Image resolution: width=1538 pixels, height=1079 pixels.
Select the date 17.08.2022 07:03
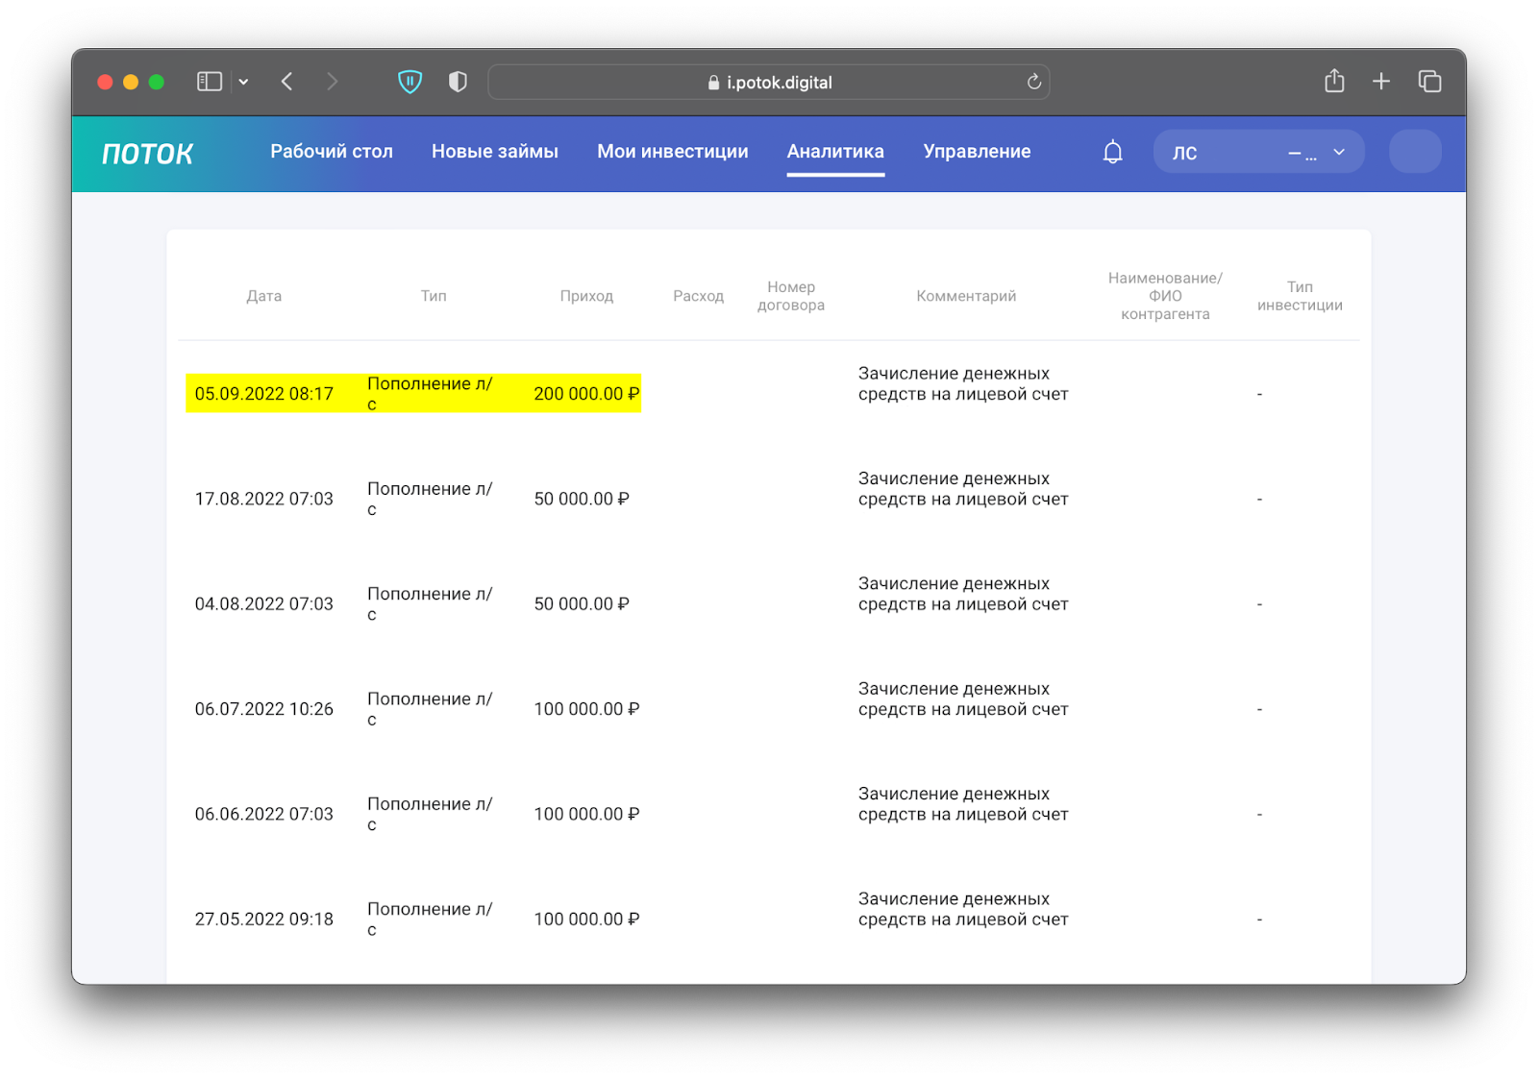click(264, 499)
